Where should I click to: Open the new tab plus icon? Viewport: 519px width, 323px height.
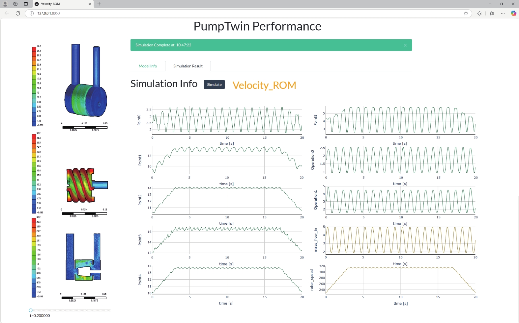[x=99, y=4]
